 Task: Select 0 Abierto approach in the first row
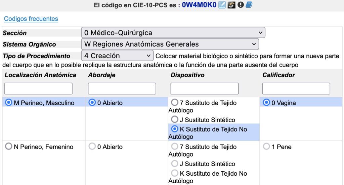point(92,103)
